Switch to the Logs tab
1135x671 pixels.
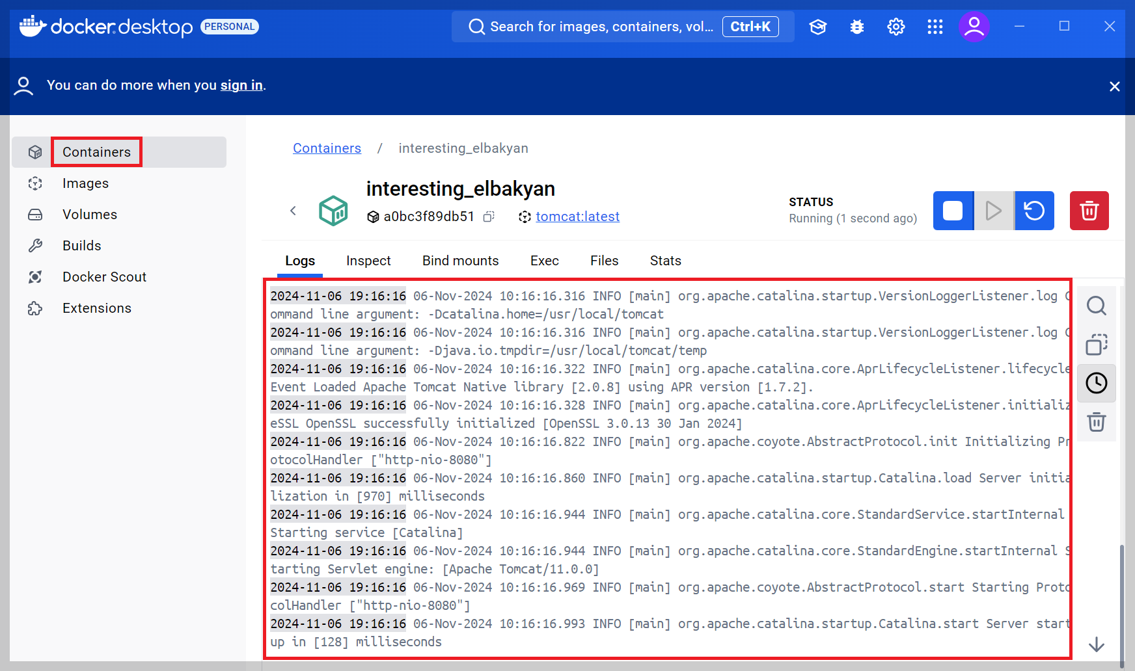(300, 261)
